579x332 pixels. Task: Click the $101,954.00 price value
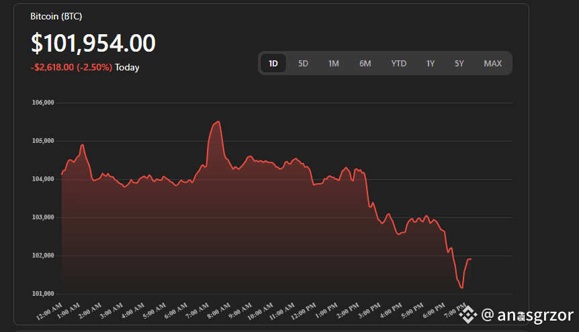(93, 43)
